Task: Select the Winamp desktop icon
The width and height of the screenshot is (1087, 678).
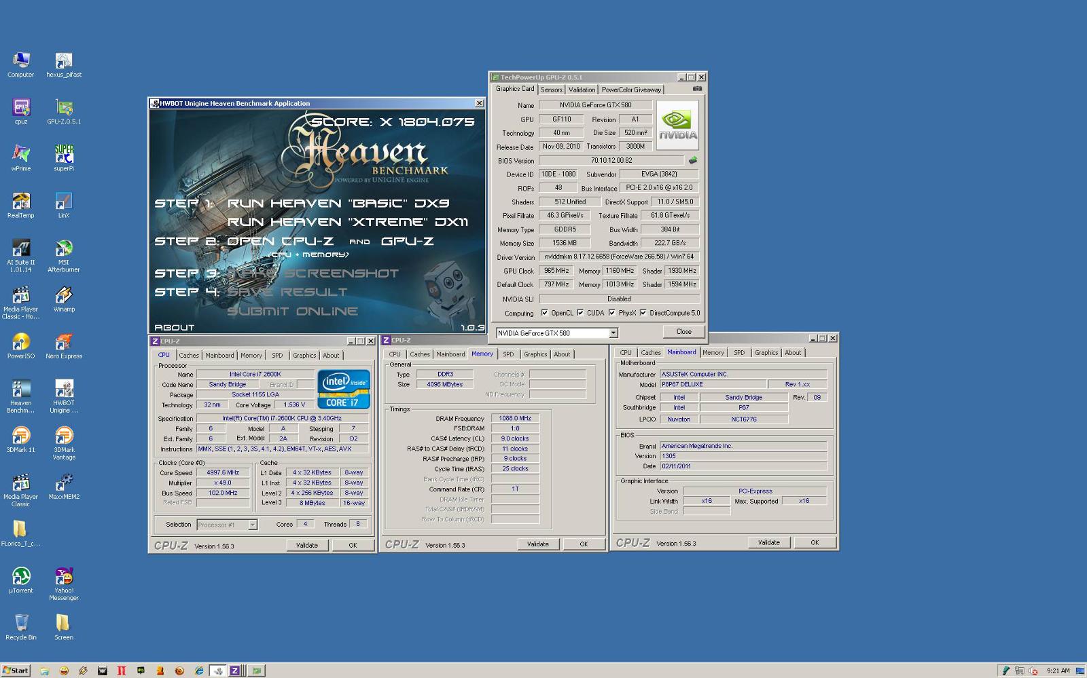Action: 64,299
